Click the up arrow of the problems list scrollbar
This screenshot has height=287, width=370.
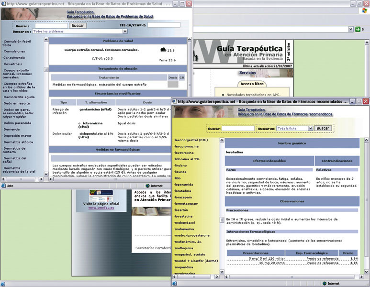click(46, 40)
